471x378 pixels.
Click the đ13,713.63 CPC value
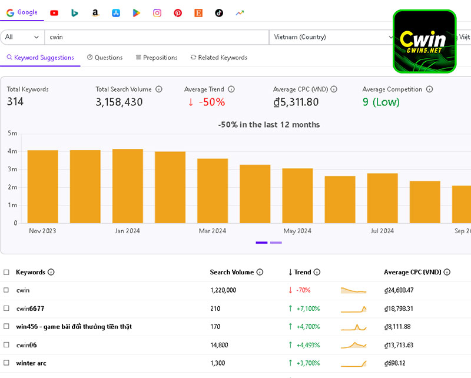(x=399, y=345)
